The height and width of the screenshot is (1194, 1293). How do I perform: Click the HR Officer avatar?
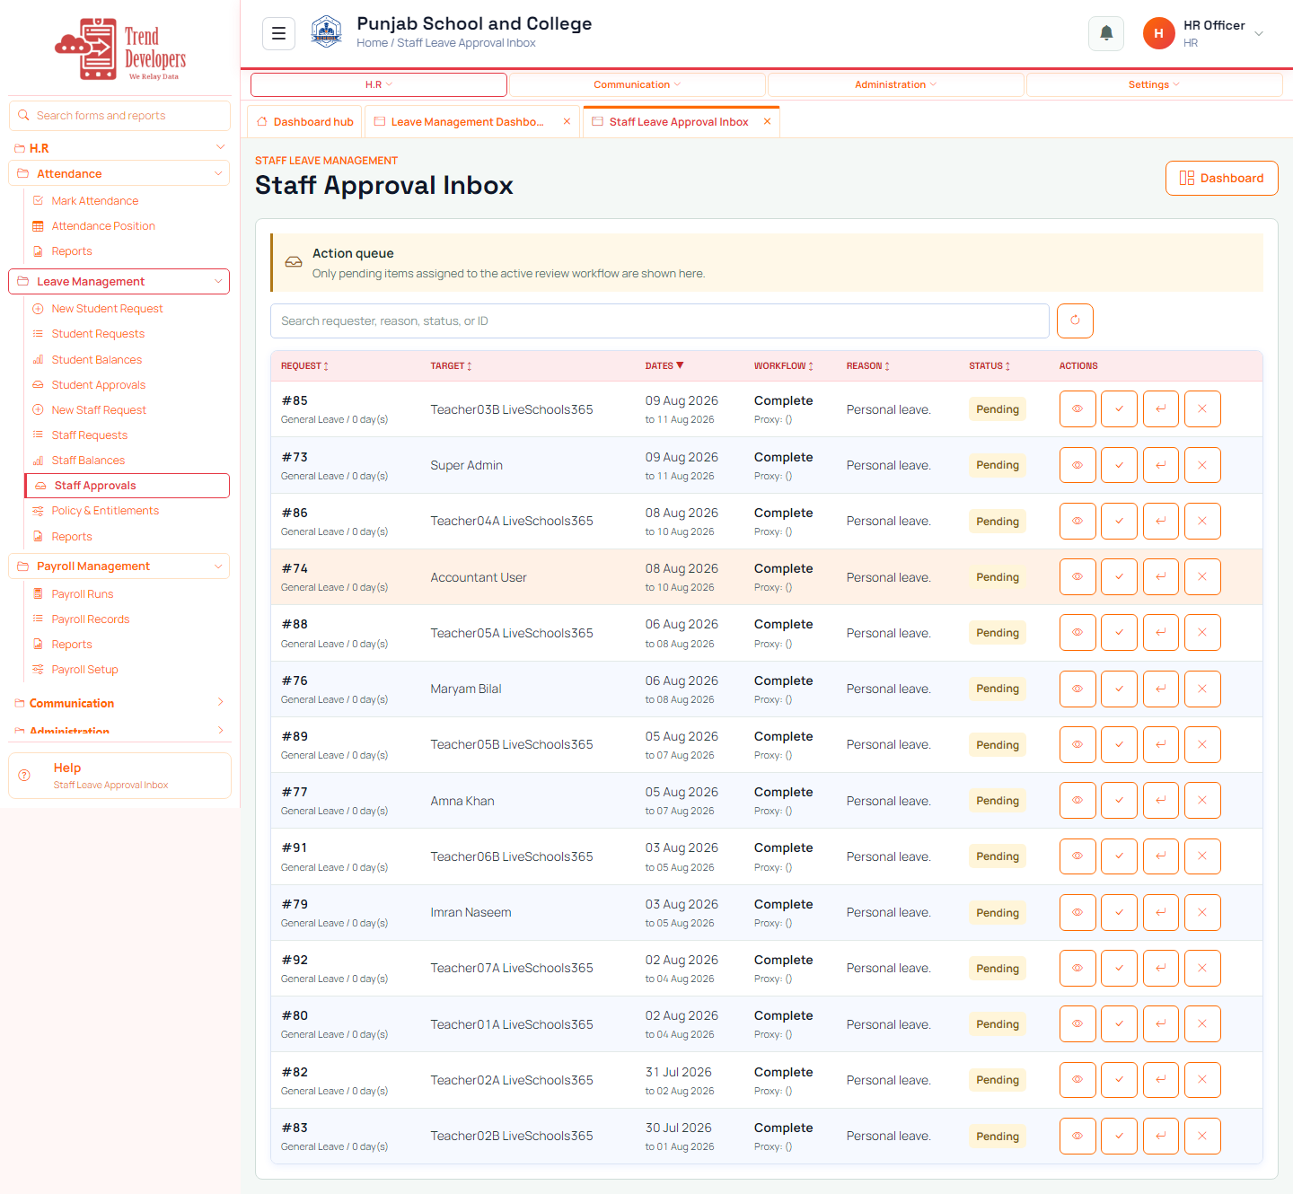[1158, 33]
